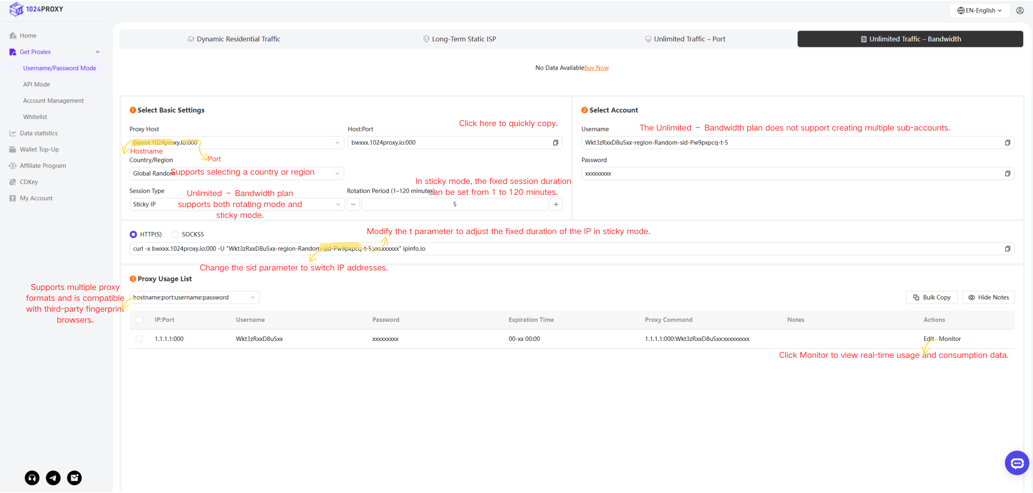Check the 1.1.1.1:000 row checkbox
The width and height of the screenshot is (1033, 493).
coord(139,339)
